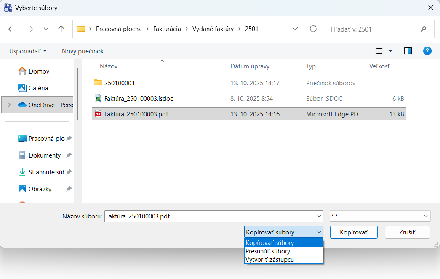
Task: Choose Vytvoriť zástupcu from the list
Action: [x=269, y=260]
